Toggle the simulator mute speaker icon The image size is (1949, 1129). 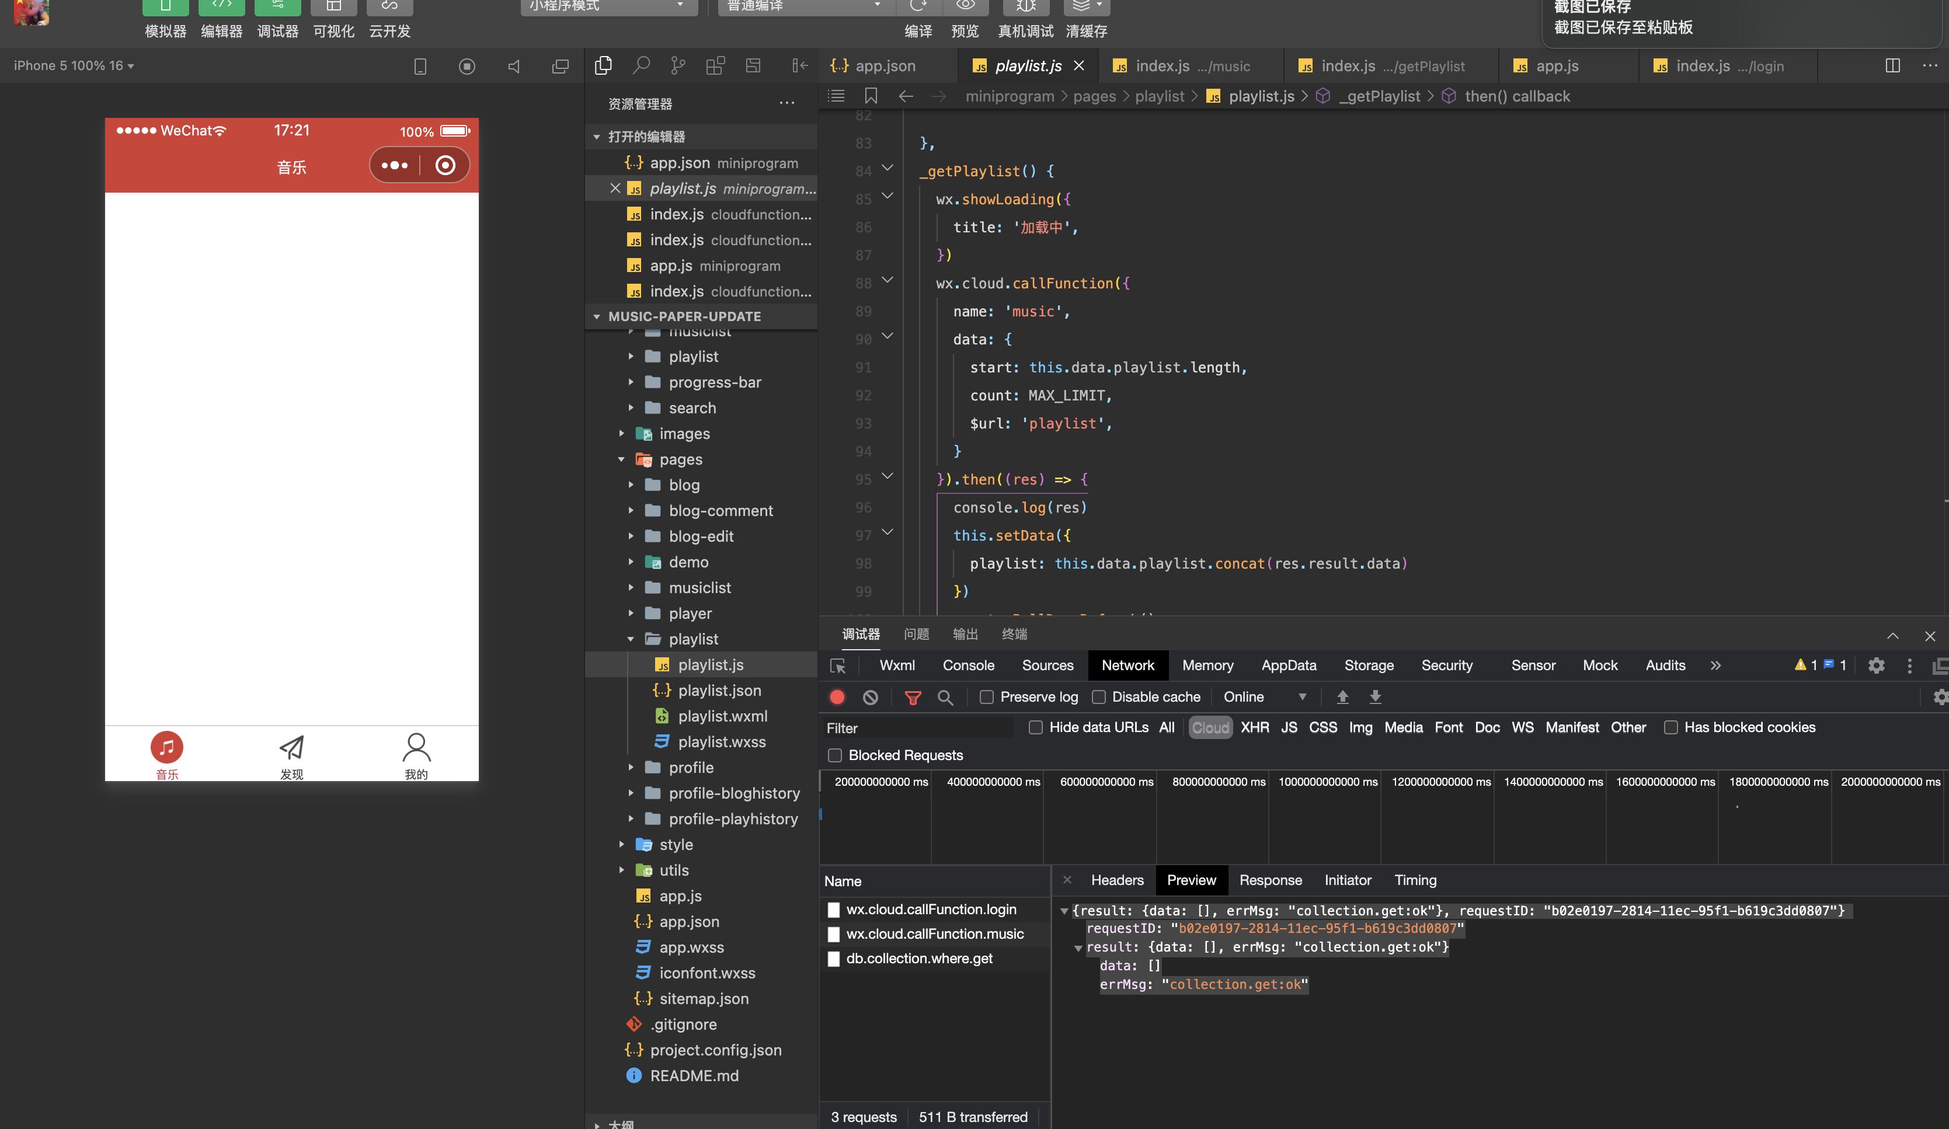click(x=514, y=67)
